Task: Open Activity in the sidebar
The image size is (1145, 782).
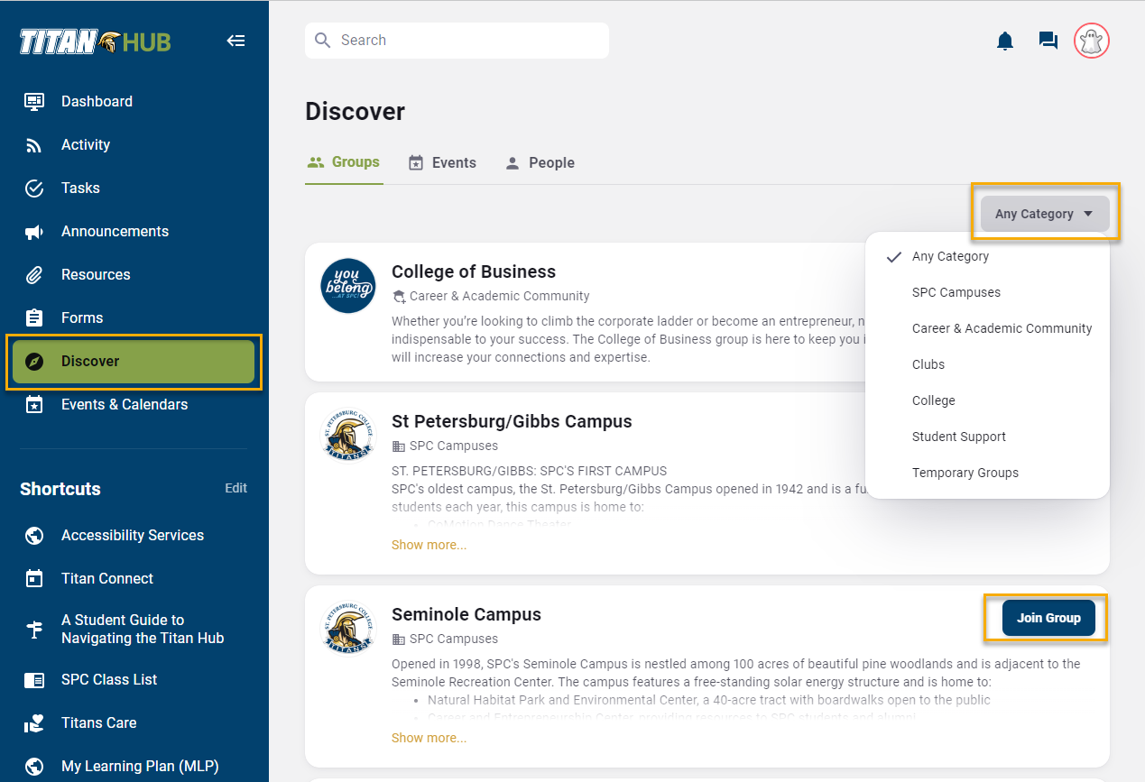Action: pyautogui.click(x=134, y=144)
